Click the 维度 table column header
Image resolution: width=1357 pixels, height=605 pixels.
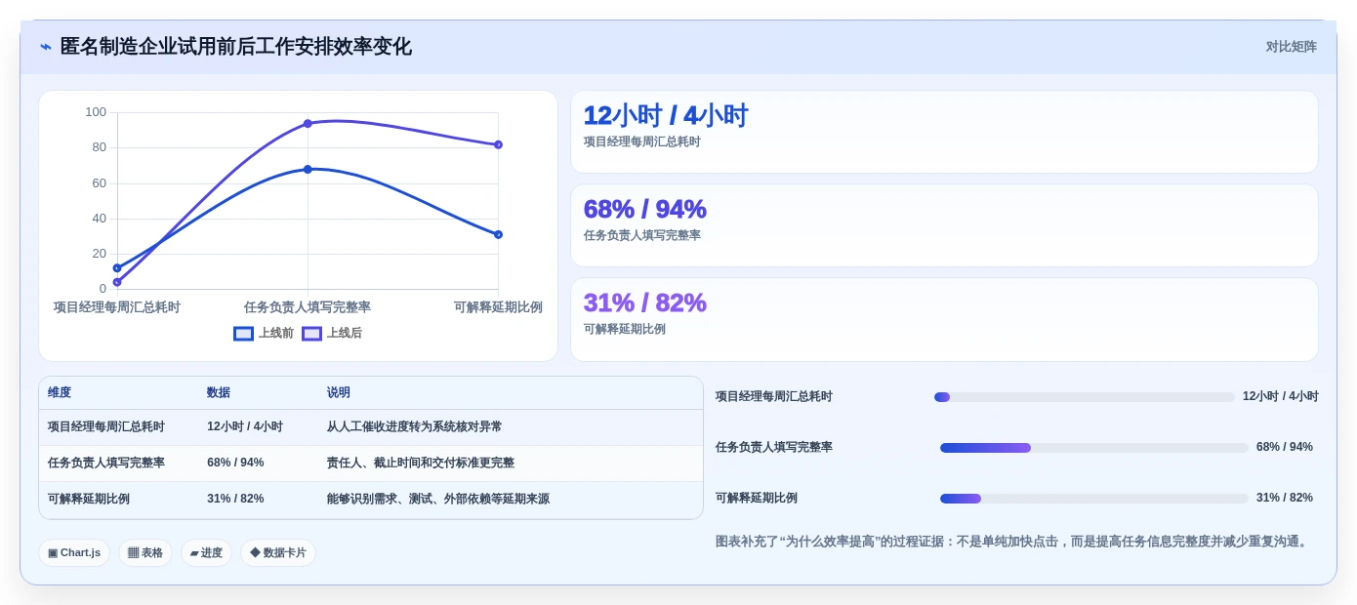pos(60,392)
